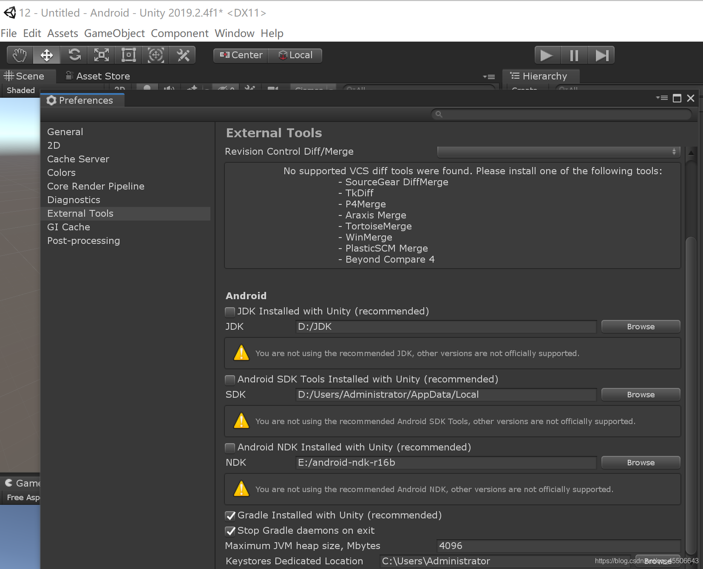Click the SDK path field
Viewport: 703px width, 569px height.
click(446, 394)
